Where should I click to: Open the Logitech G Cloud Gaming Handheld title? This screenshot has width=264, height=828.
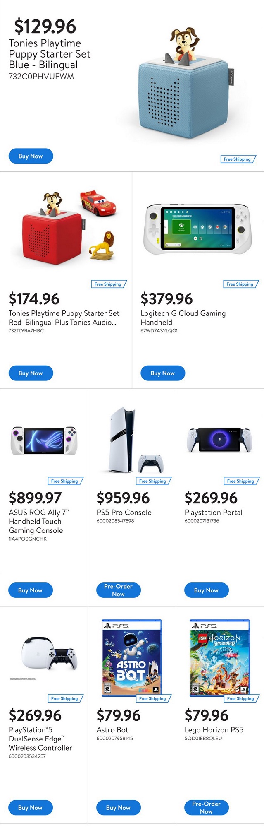(183, 318)
